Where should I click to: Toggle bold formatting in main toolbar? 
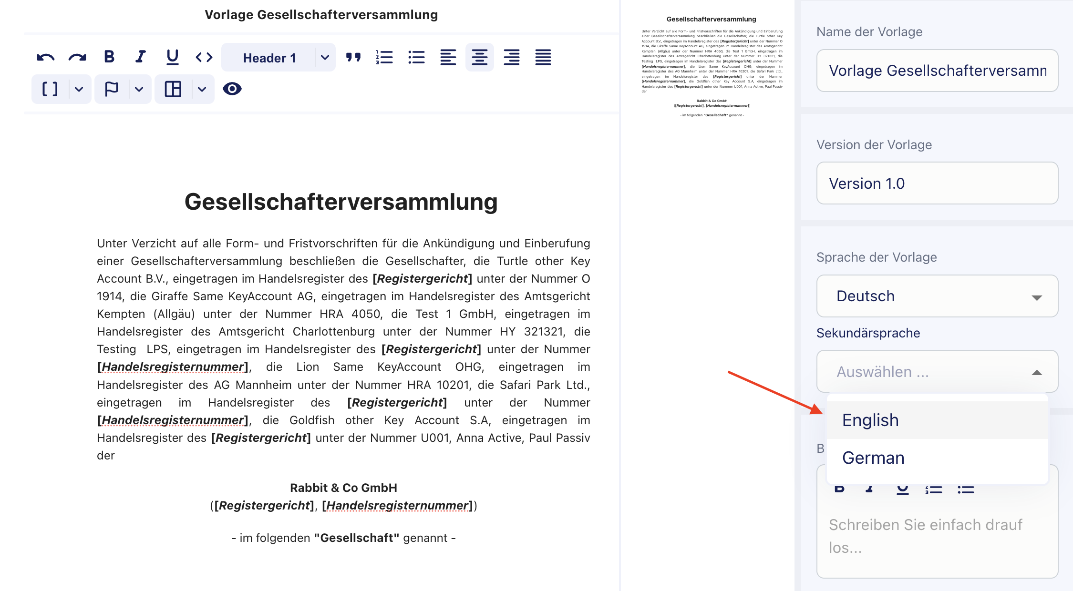(x=109, y=57)
